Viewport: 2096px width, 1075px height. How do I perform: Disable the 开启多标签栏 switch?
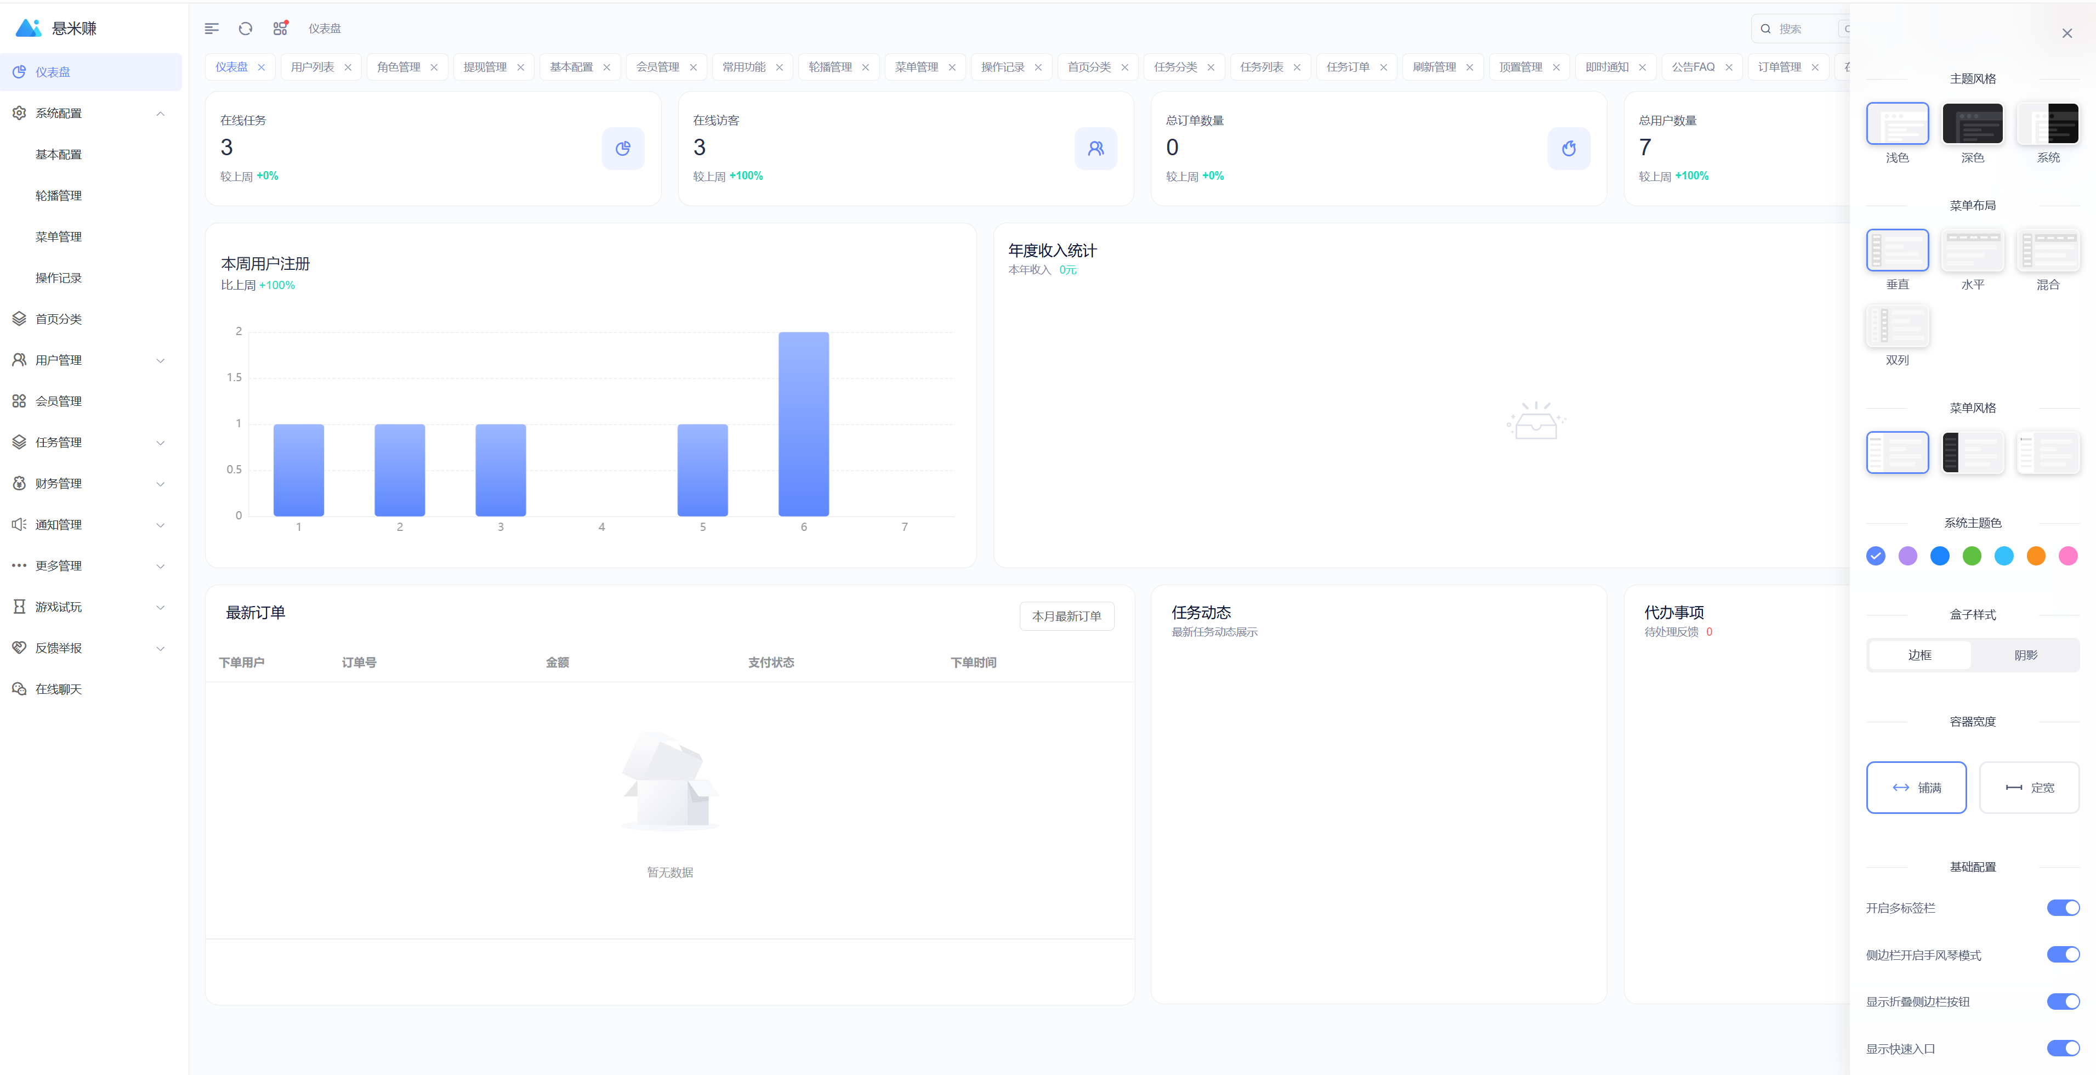2063,907
